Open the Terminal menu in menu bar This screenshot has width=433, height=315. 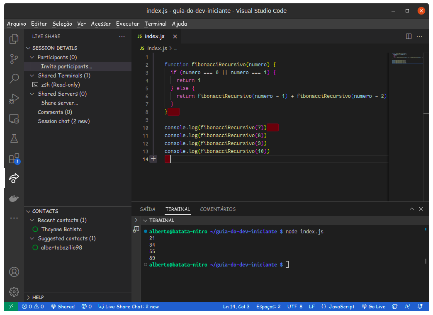[x=155, y=24]
